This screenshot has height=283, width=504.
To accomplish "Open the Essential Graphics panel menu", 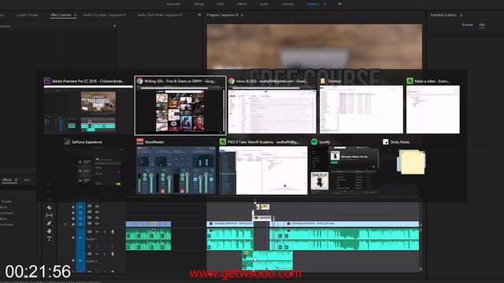I will pyautogui.click(x=461, y=15).
